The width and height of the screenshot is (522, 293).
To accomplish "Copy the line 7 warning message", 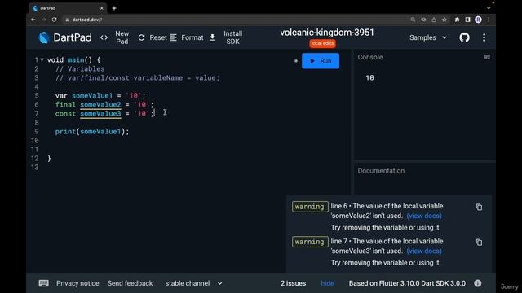I will (x=479, y=243).
